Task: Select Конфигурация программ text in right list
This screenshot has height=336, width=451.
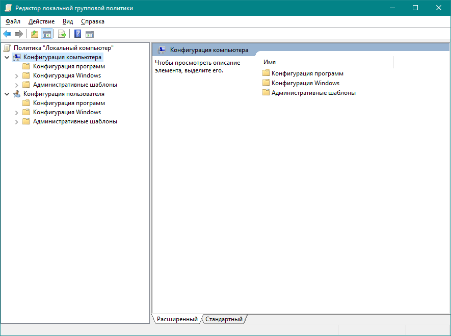Action: pos(307,73)
